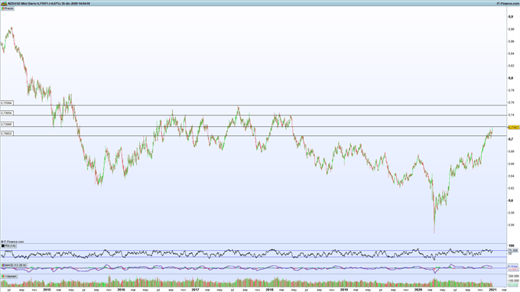Click the 100 label on the RSI axis

coord(511,245)
